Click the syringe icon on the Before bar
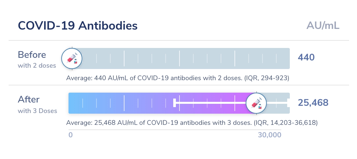Viewport: 357px width, 159px height. (x=72, y=59)
